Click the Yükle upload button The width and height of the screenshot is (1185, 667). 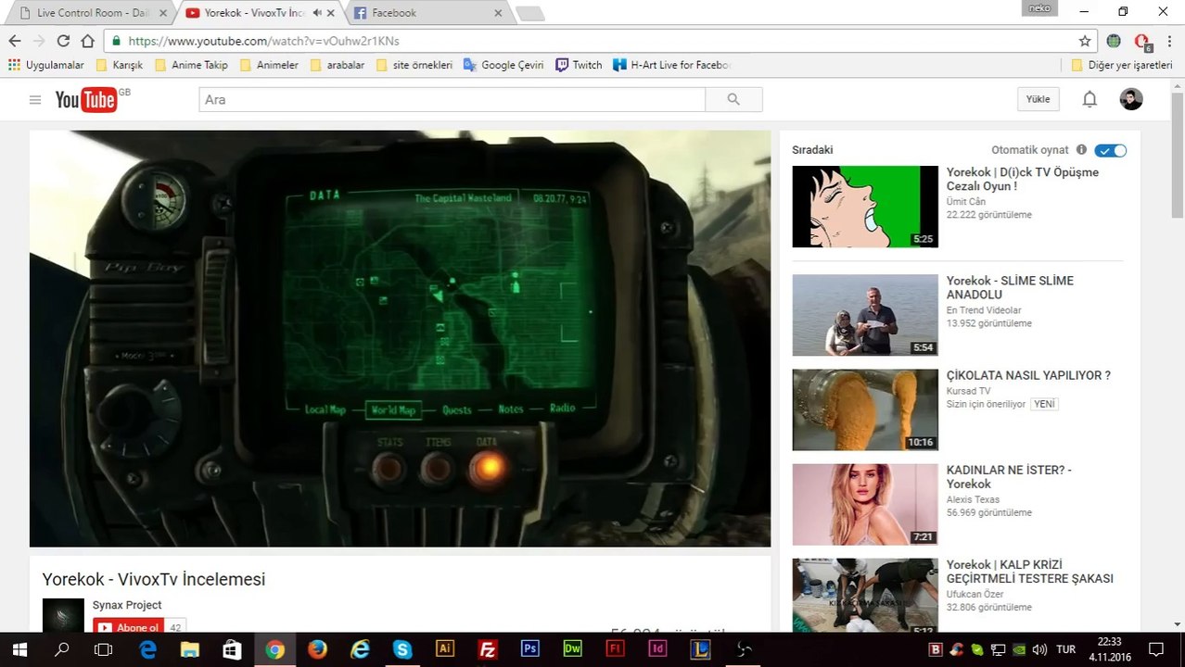point(1038,99)
